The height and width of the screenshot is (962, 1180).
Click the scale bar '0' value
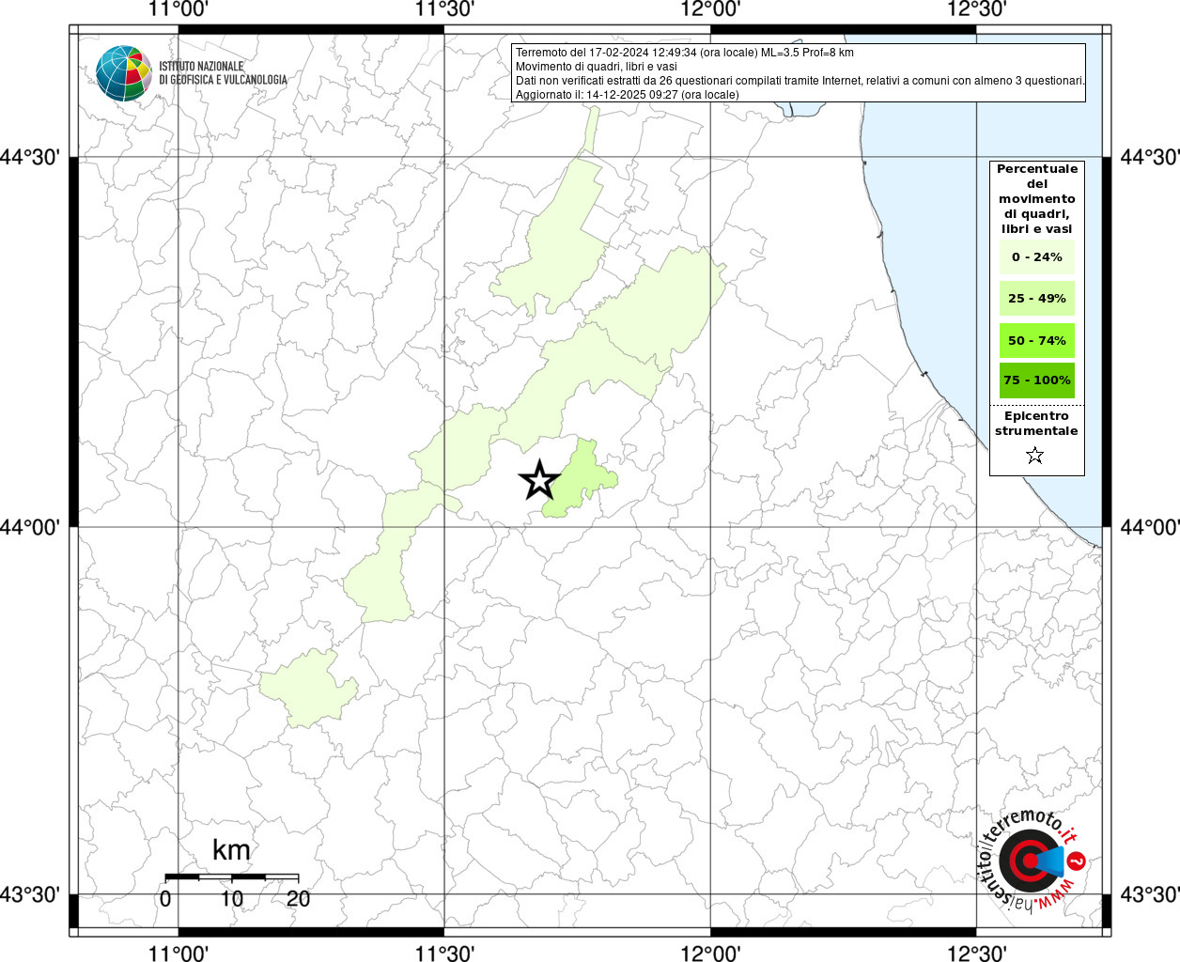point(165,899)
